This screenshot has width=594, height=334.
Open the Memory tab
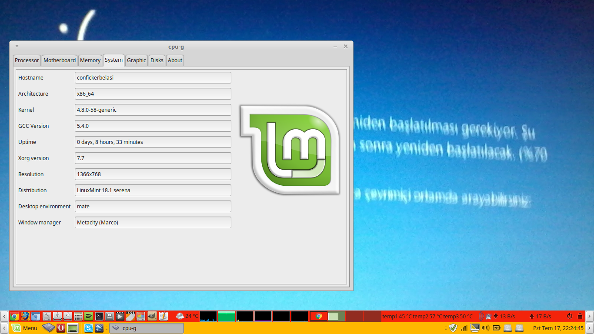[x=90, y=60]
